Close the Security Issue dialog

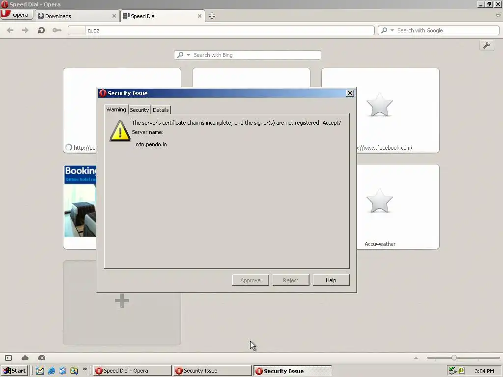[350, 93]
